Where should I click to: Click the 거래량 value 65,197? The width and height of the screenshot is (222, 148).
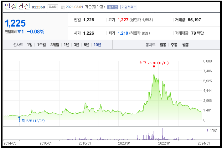[194, 20]
